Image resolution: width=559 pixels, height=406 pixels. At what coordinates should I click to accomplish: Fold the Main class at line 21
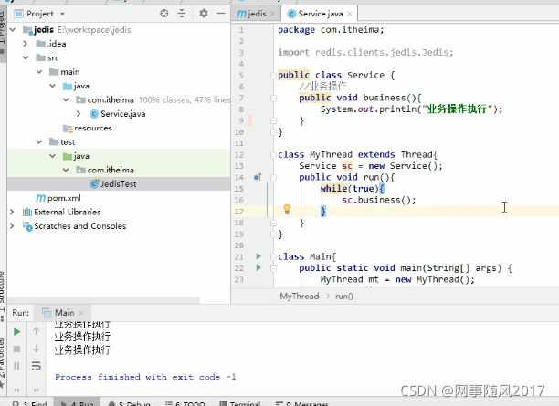tap(273, 256)
